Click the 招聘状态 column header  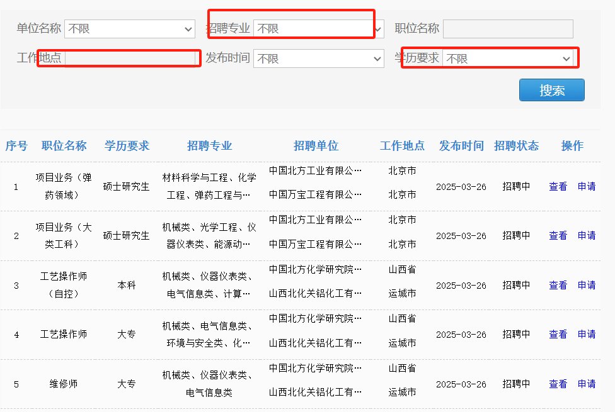tap(517, 145)
